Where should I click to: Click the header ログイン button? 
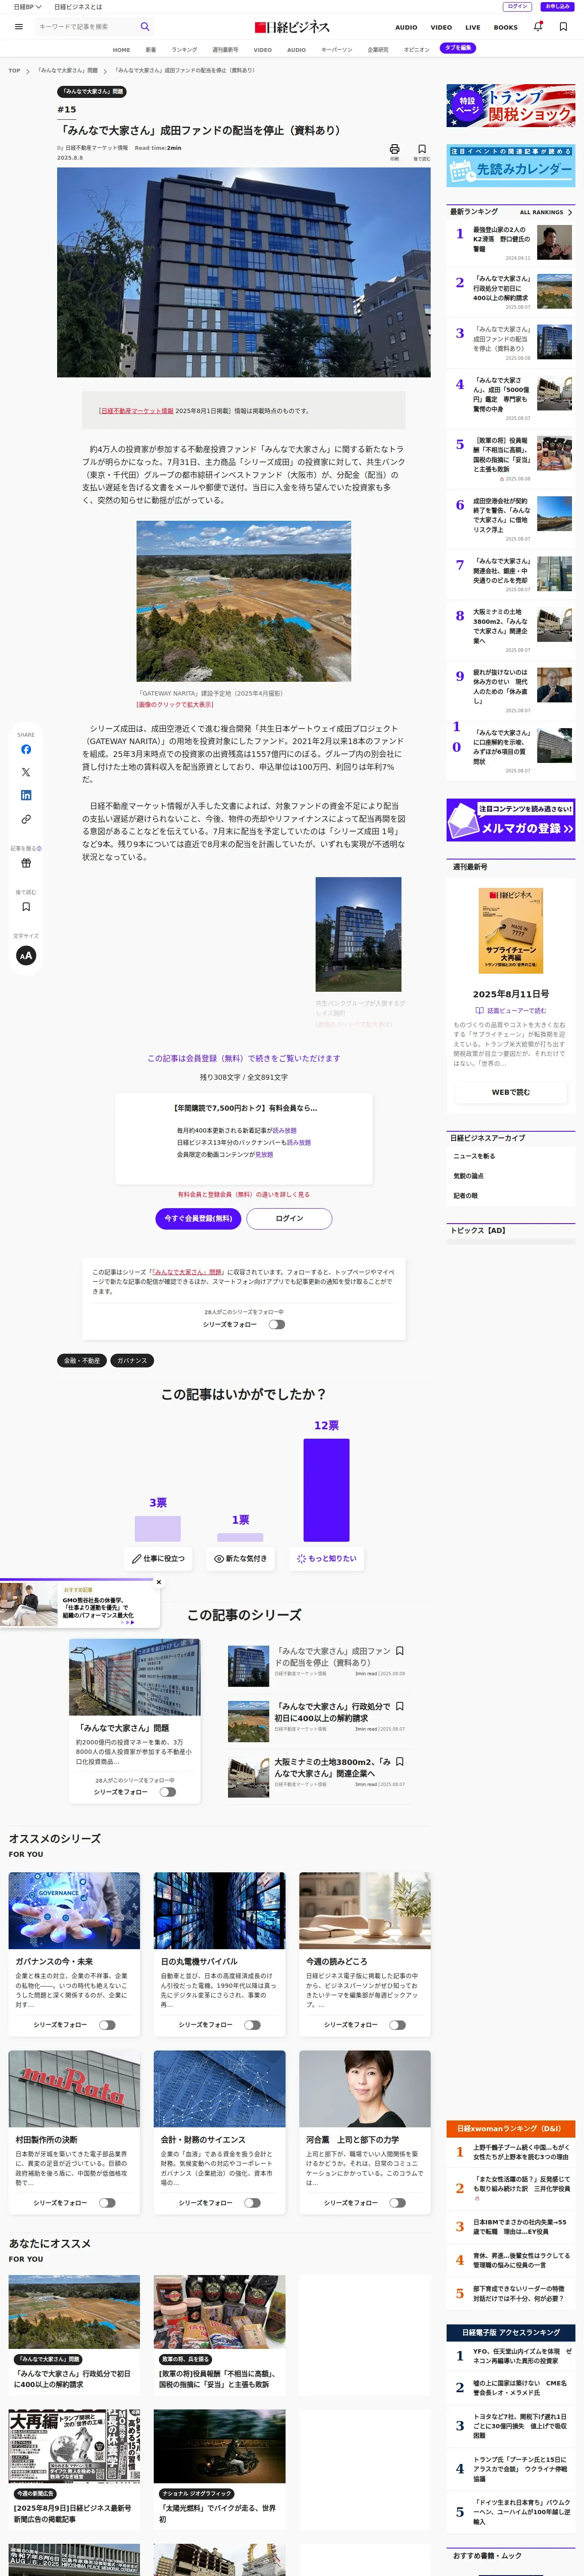coord(517,7)
